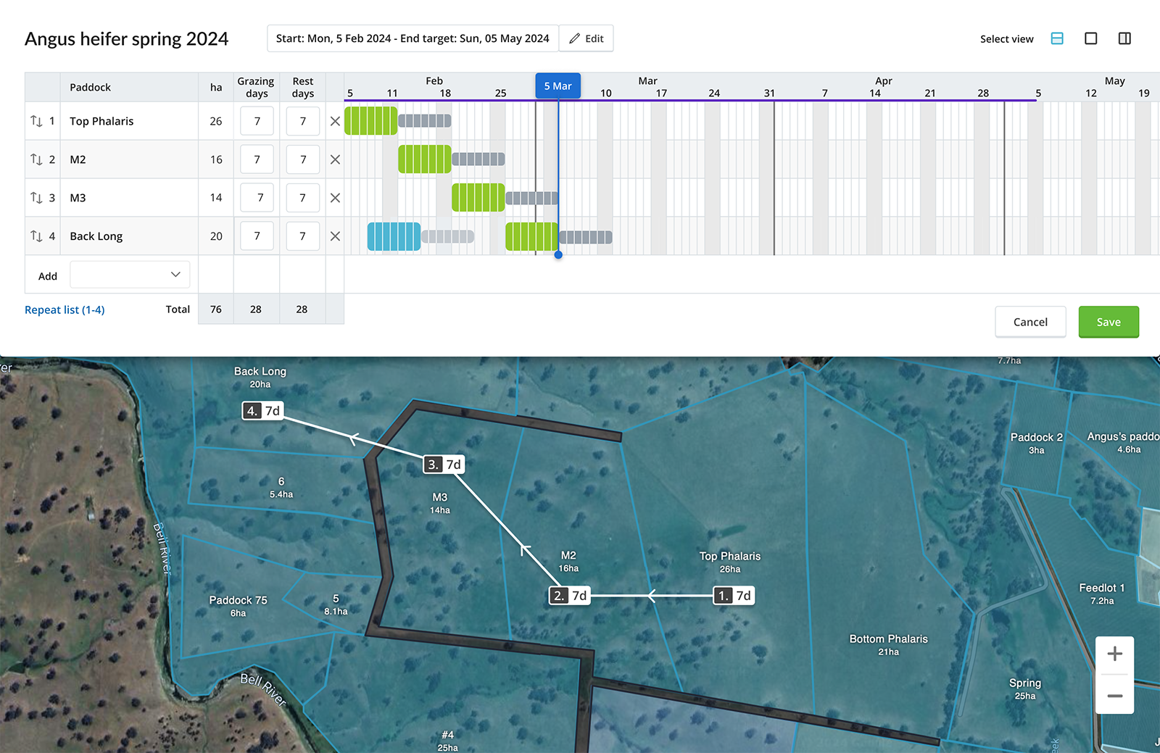1160x753 pixels.
Task: Select M2 grey rest bar
Action: point(478,159)
